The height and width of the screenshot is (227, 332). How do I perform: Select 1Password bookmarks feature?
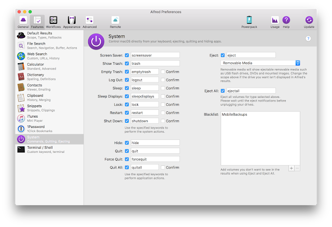coord(50,129)
